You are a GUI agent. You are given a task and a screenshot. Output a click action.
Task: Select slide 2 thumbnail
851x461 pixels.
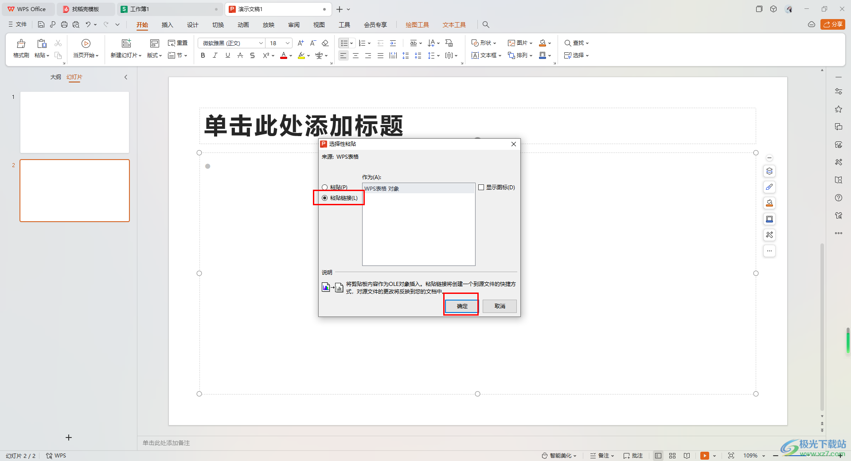tap(74, 191)
